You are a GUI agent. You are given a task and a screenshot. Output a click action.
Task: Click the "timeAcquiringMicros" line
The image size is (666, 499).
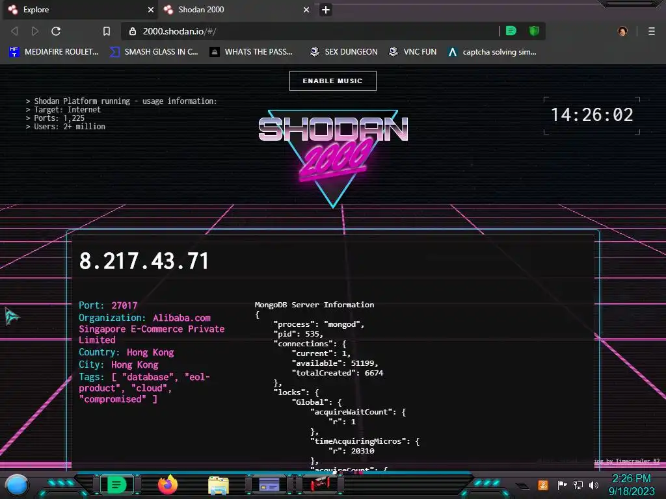coord(365,441)
